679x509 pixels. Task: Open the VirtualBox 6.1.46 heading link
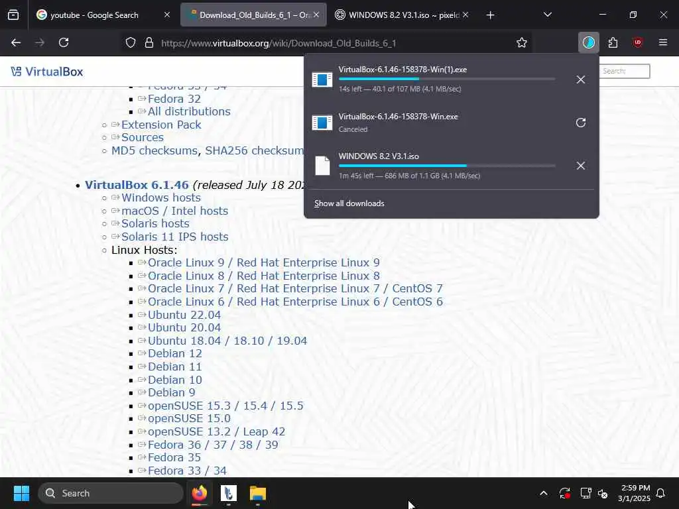click(x=137, y=185)
